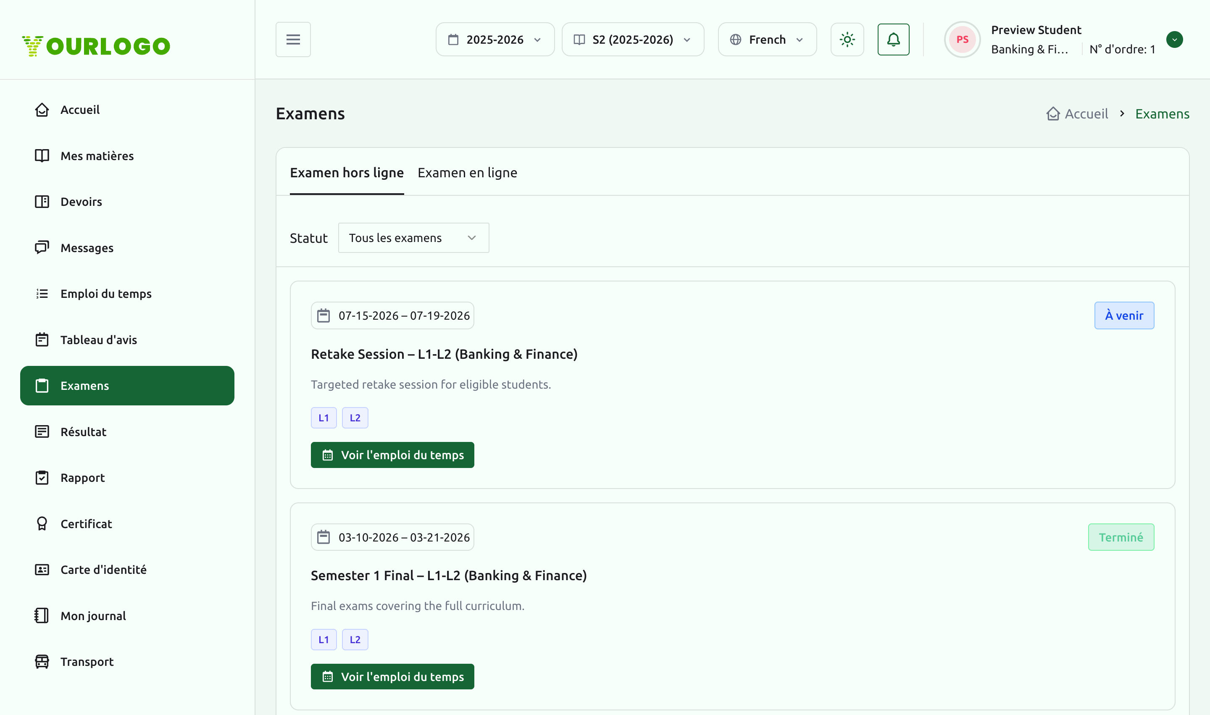Click the Accueil home icon in sidebar
Screen dimensions: 1210x715
coord(42,110)
